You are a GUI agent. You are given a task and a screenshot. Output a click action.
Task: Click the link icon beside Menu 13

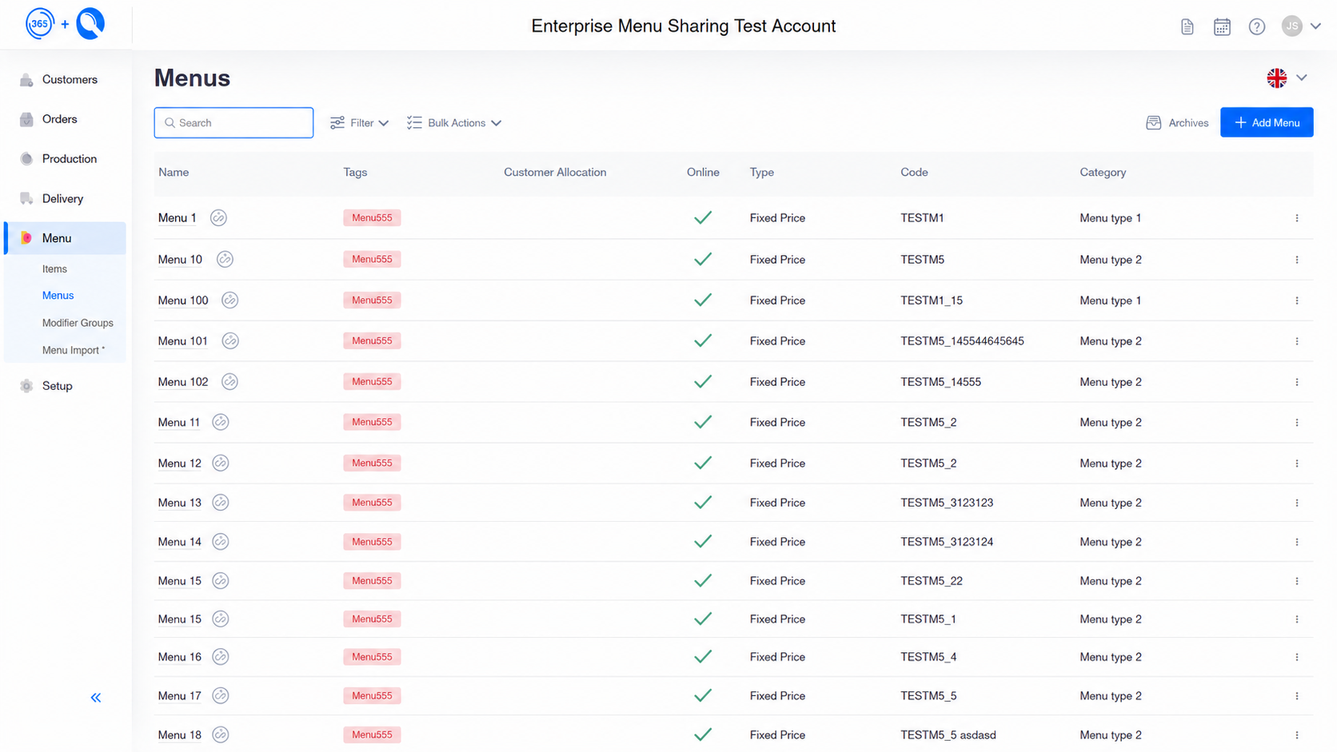tap(221, 502)
